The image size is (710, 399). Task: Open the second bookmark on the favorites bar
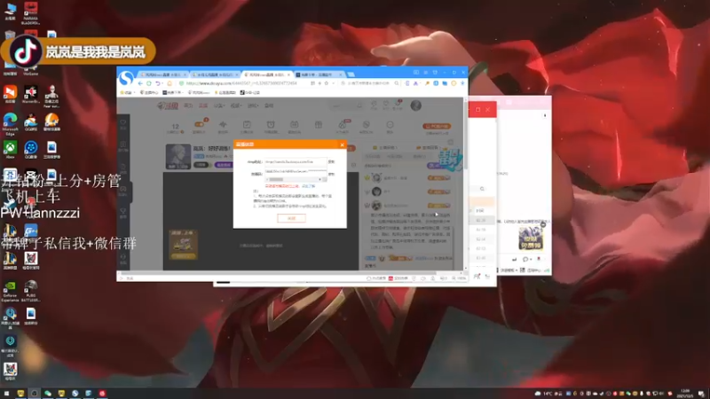pyautogui.click(x=148, y=93)
